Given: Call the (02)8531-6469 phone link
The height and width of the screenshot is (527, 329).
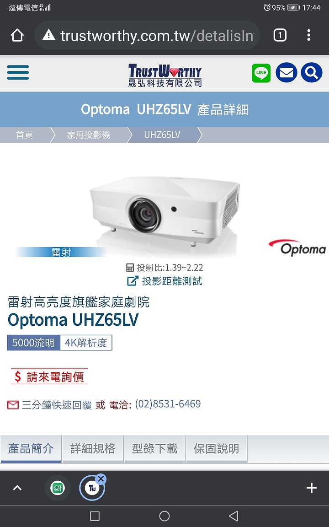Looking at the screenshot, I should [168, 403].
